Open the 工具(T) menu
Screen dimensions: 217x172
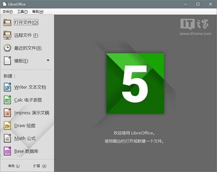[x=22, y=12]
